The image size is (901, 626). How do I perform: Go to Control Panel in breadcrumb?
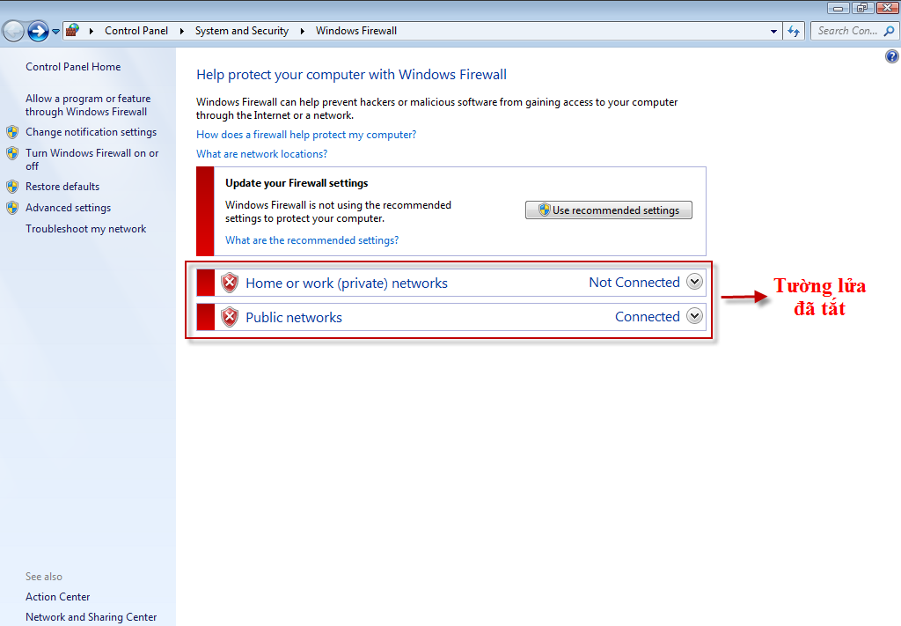click(136, 31)
